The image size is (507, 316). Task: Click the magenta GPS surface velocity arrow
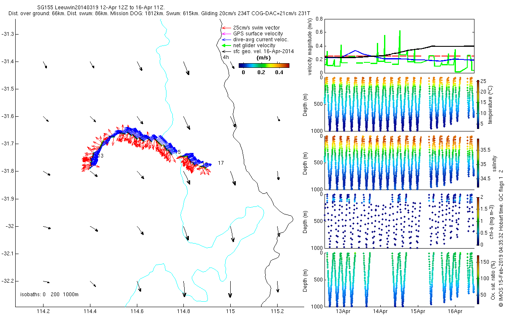pos(226,34)
